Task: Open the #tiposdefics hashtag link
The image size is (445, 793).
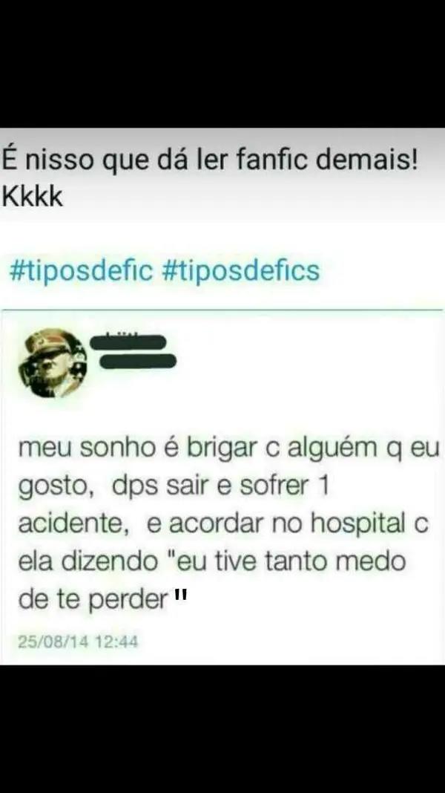Action: [x=241, y=271]
